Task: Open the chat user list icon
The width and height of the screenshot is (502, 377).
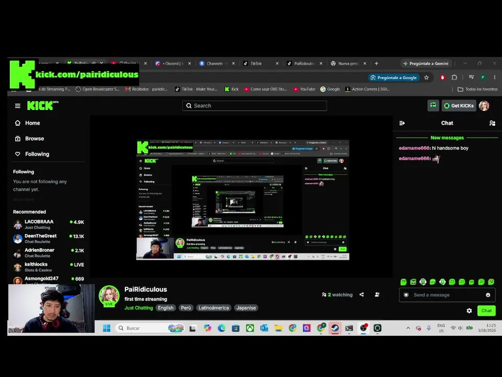Action: pos(493,123)
